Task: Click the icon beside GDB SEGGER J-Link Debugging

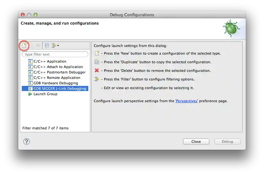Action: tap(30, 89)
